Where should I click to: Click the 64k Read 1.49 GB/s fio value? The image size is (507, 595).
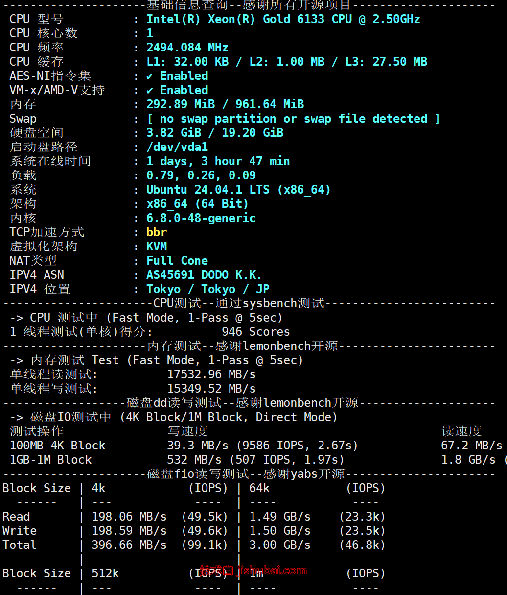(280, 517)
